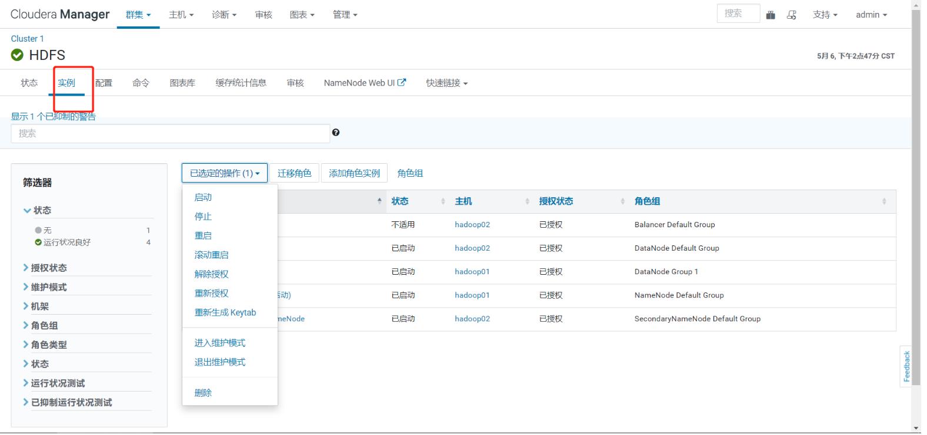This screenshot has width=927, height=435.
Task: Expand the 机架 filter
Action: tap(36, 306)
